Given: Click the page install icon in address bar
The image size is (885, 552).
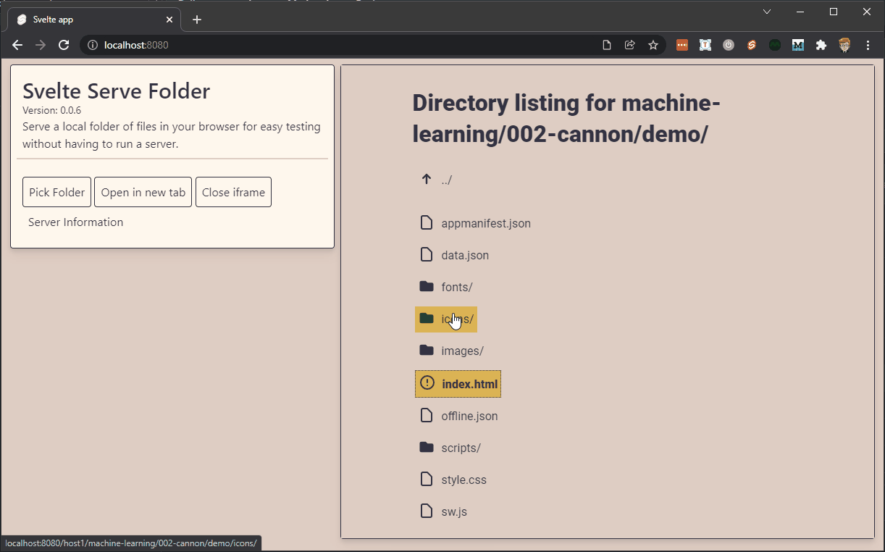Looking at the screenshot, I should 607,45.
